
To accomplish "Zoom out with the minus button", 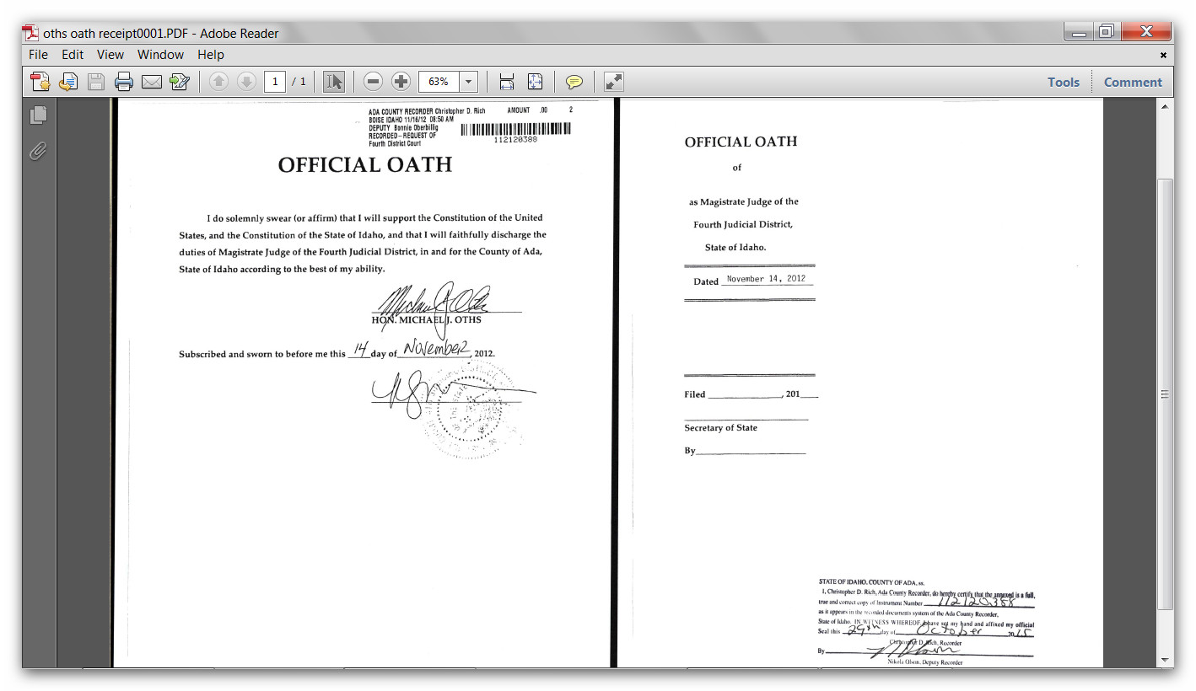I will coord(374,82).
